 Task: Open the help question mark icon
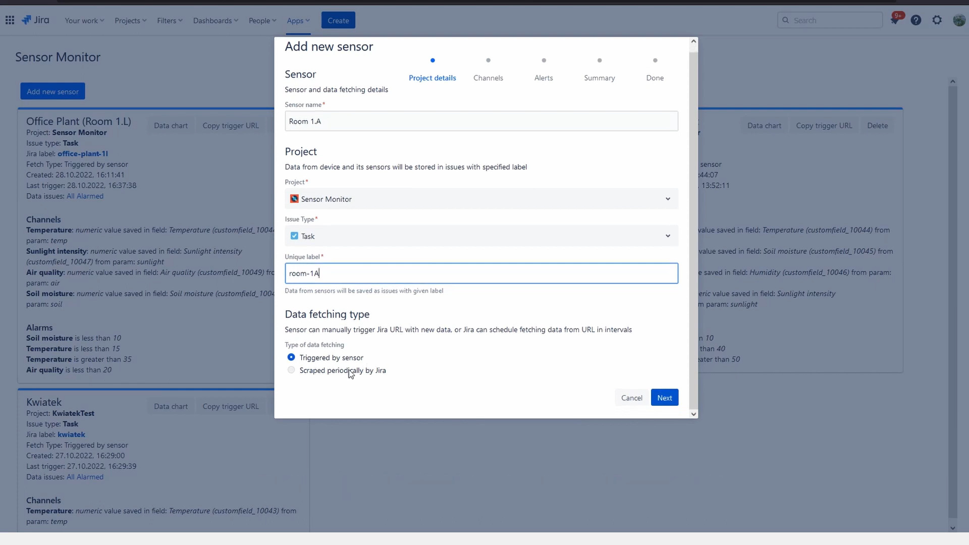coord(916,20)
